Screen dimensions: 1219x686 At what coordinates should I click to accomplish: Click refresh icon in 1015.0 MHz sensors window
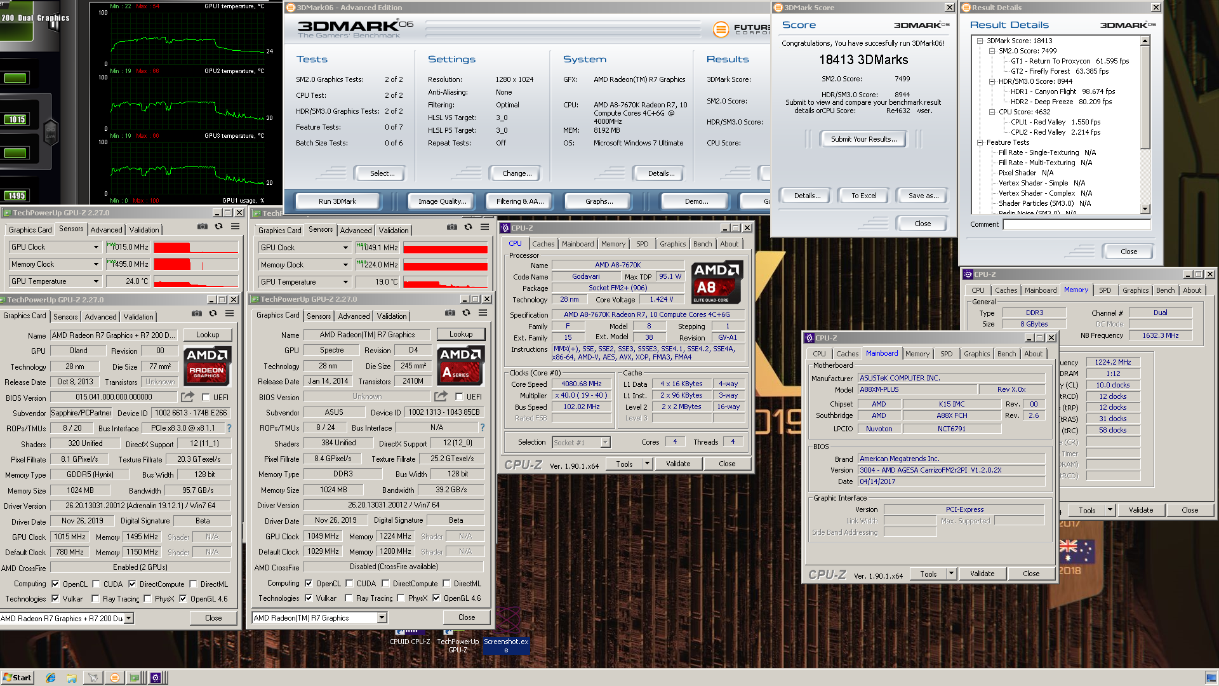point(218,226)
